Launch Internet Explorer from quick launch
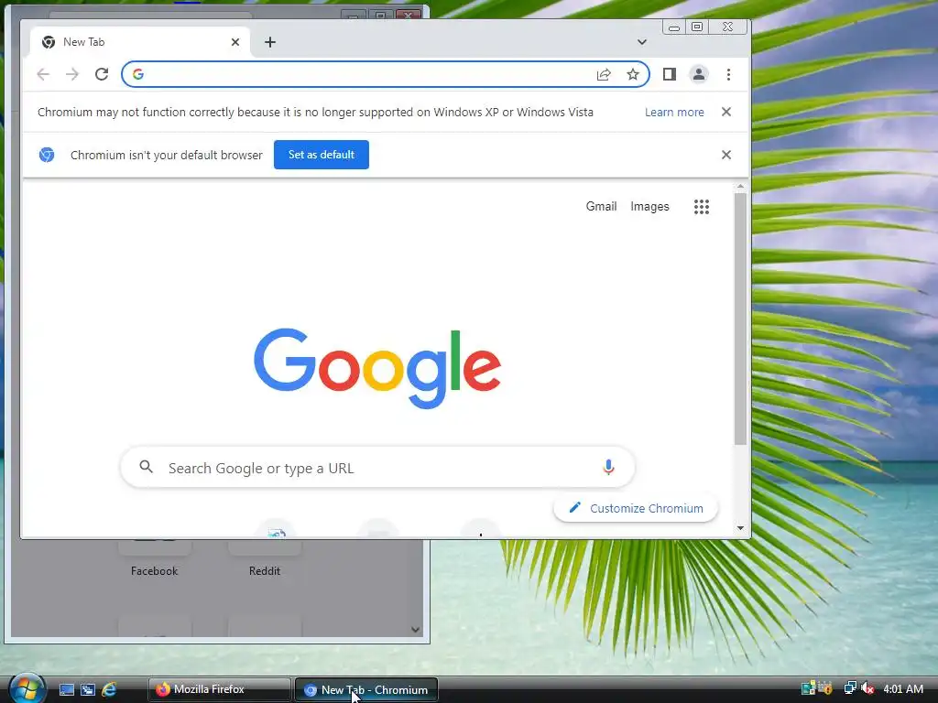Viewport: 938px width, 703px height. click(x=109, y=690)
